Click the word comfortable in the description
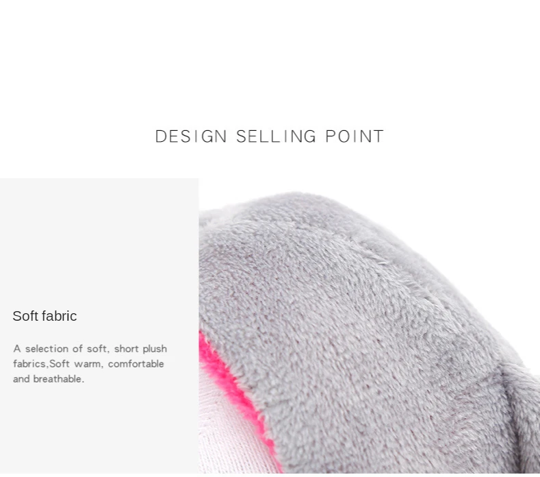Image resolution: width=540 pixels, height=477 pixels. click(x=136, y=364)
